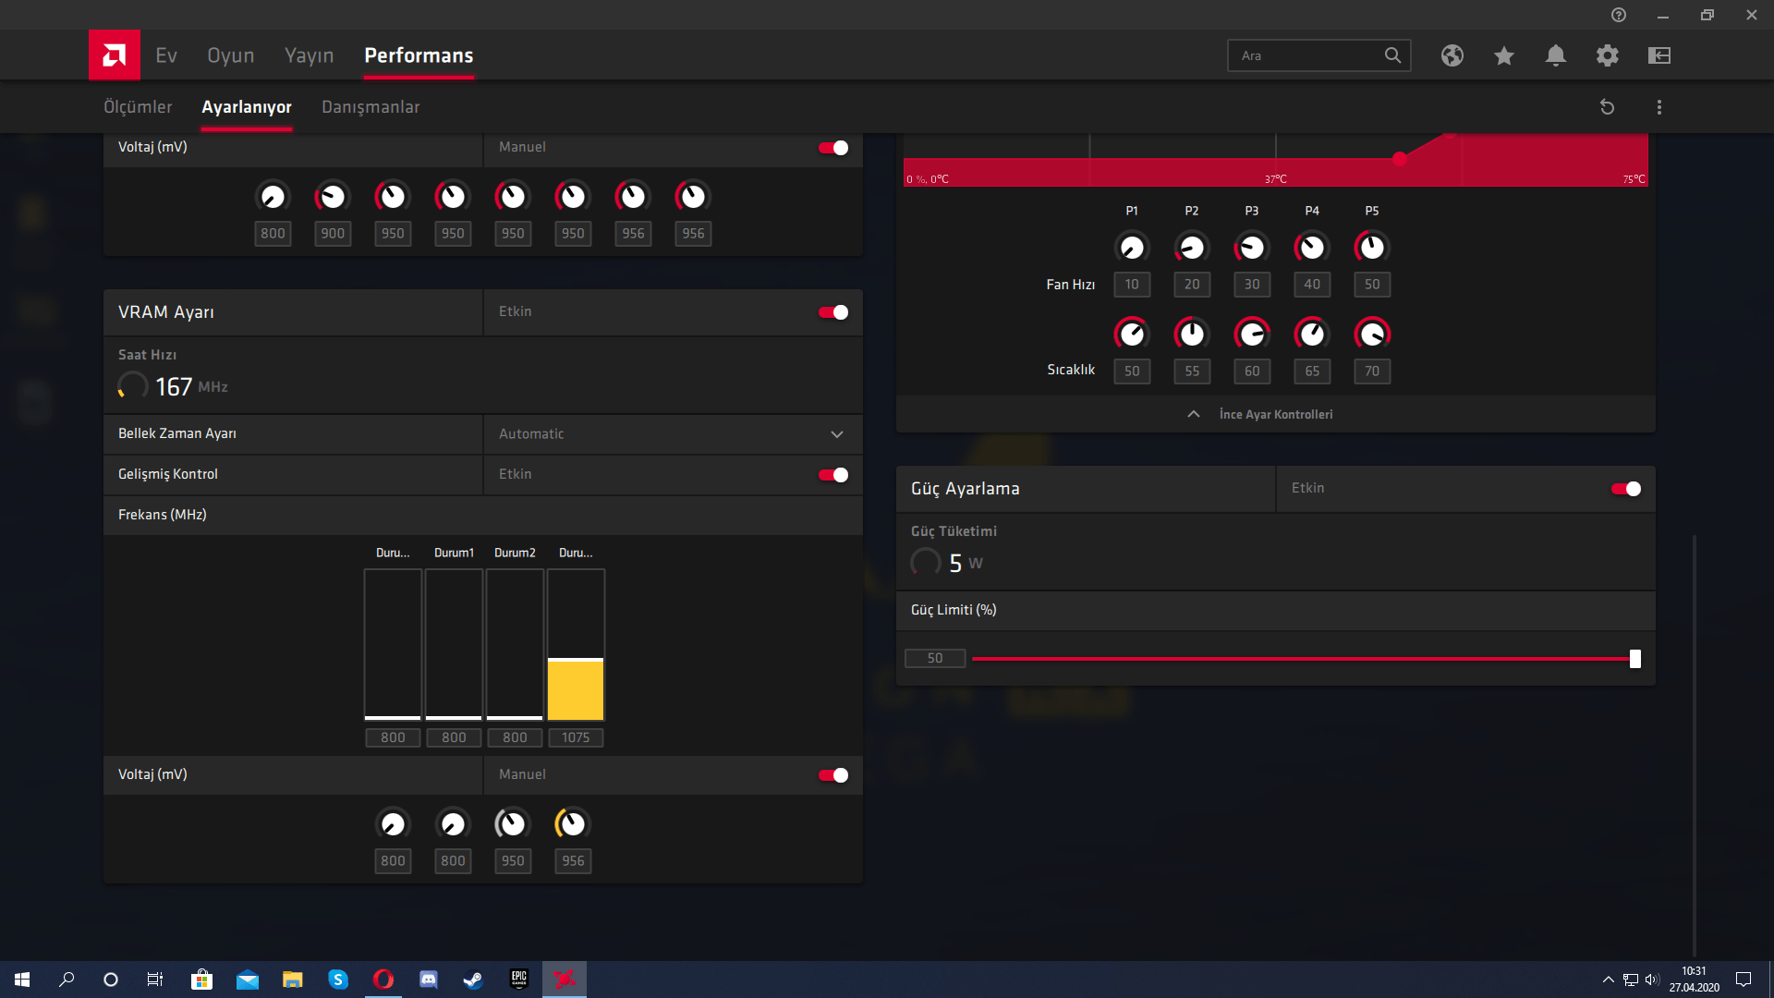Disable the VRAM Ayarı toggle
The width and height of the screenshot is (1774, 998).
pos(832,312)
